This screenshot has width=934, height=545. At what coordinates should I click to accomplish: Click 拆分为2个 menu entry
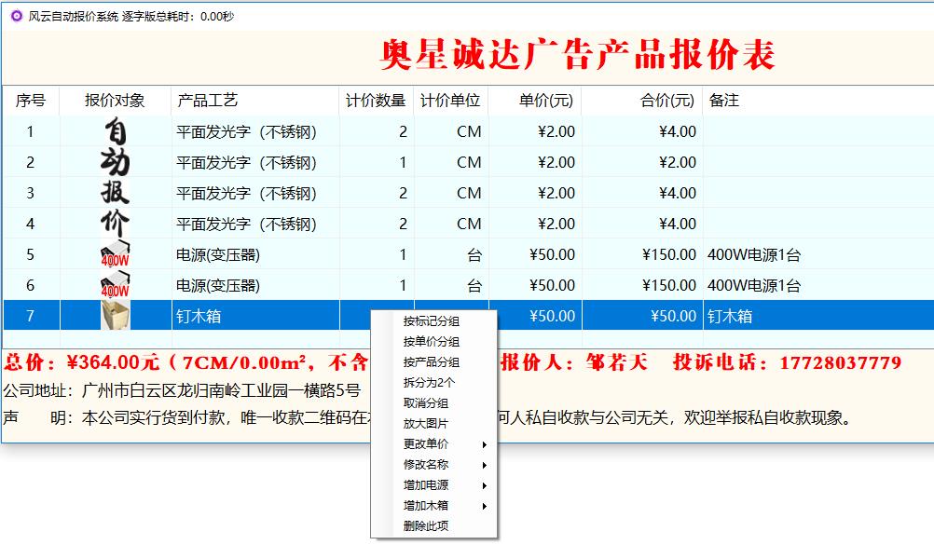tap(430, 383)
